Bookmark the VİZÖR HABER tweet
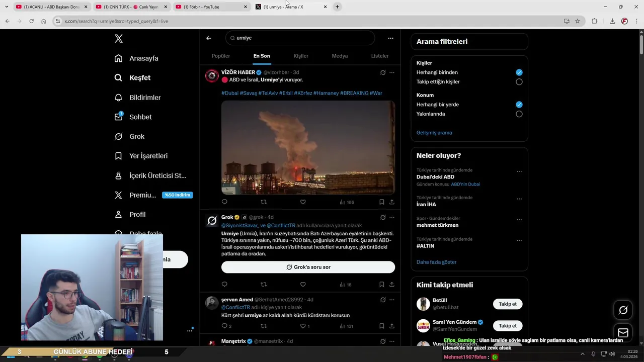 click(382, 202)
